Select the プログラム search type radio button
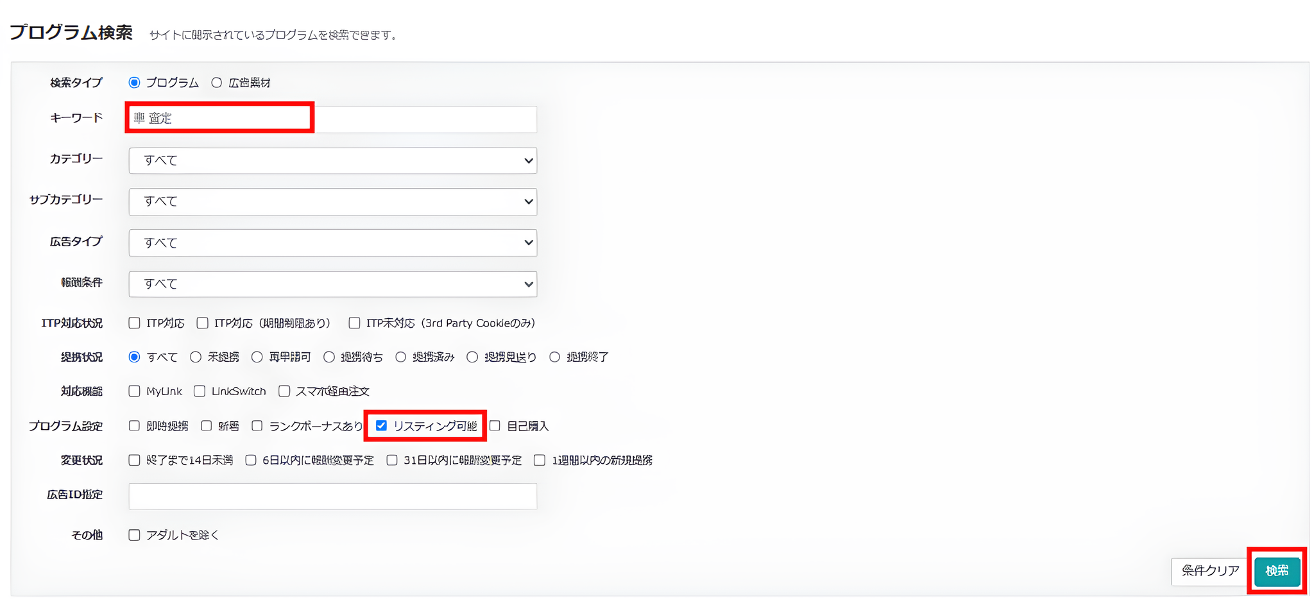 [134, 83]
